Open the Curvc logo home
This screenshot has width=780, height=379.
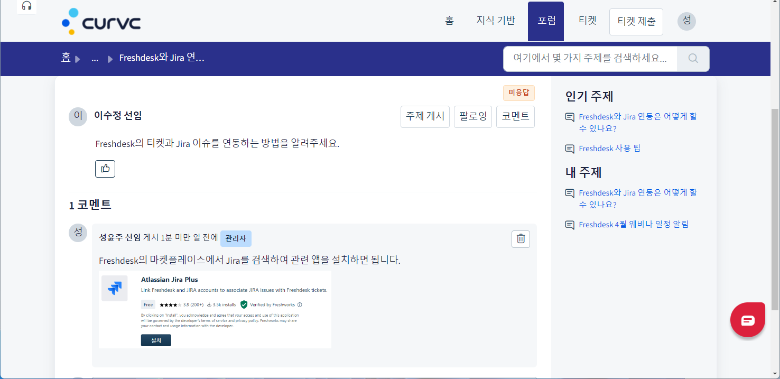101,21
